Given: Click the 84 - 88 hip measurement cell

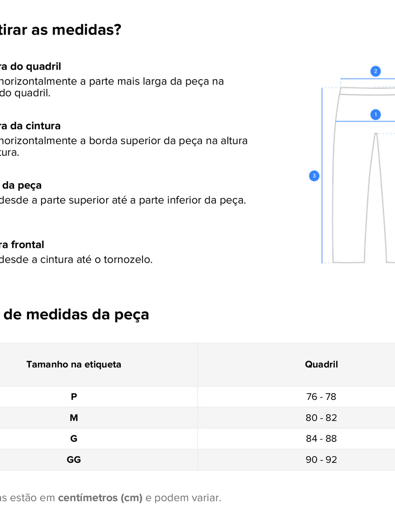Looking at the screenshot, I should click(321, 439).
